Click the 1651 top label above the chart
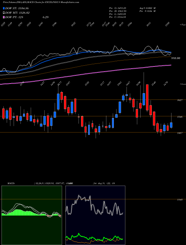Image resolution: width=186 pixels, height=245 pixels. [x=149, y=24]
